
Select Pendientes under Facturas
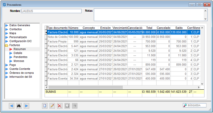pyautogui.click(x=20, y=57)
